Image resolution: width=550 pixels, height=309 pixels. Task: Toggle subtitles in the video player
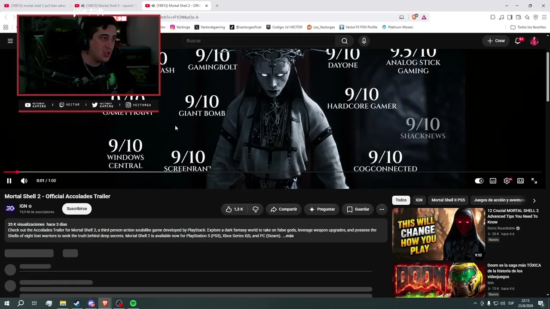pos(493,181)
